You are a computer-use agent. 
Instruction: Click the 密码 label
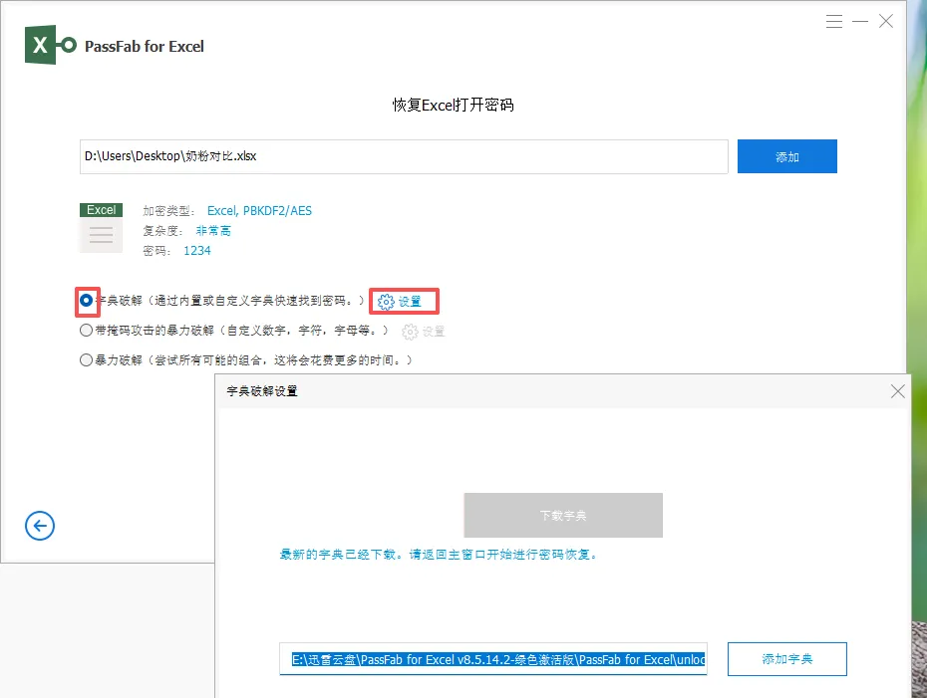click(156, 251)
